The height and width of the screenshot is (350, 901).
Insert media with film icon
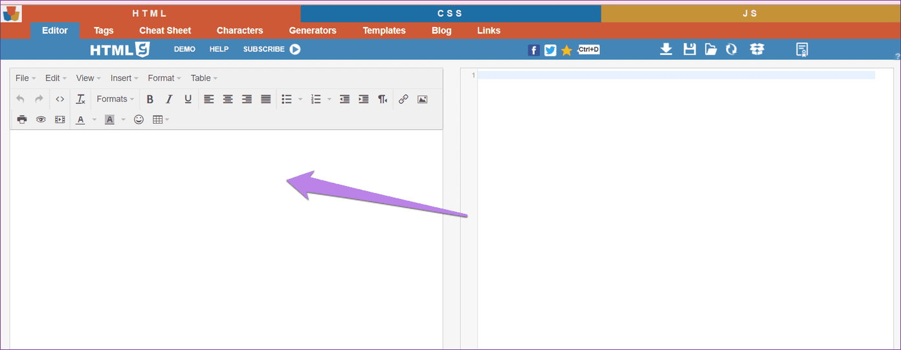(x=60, y=119)
